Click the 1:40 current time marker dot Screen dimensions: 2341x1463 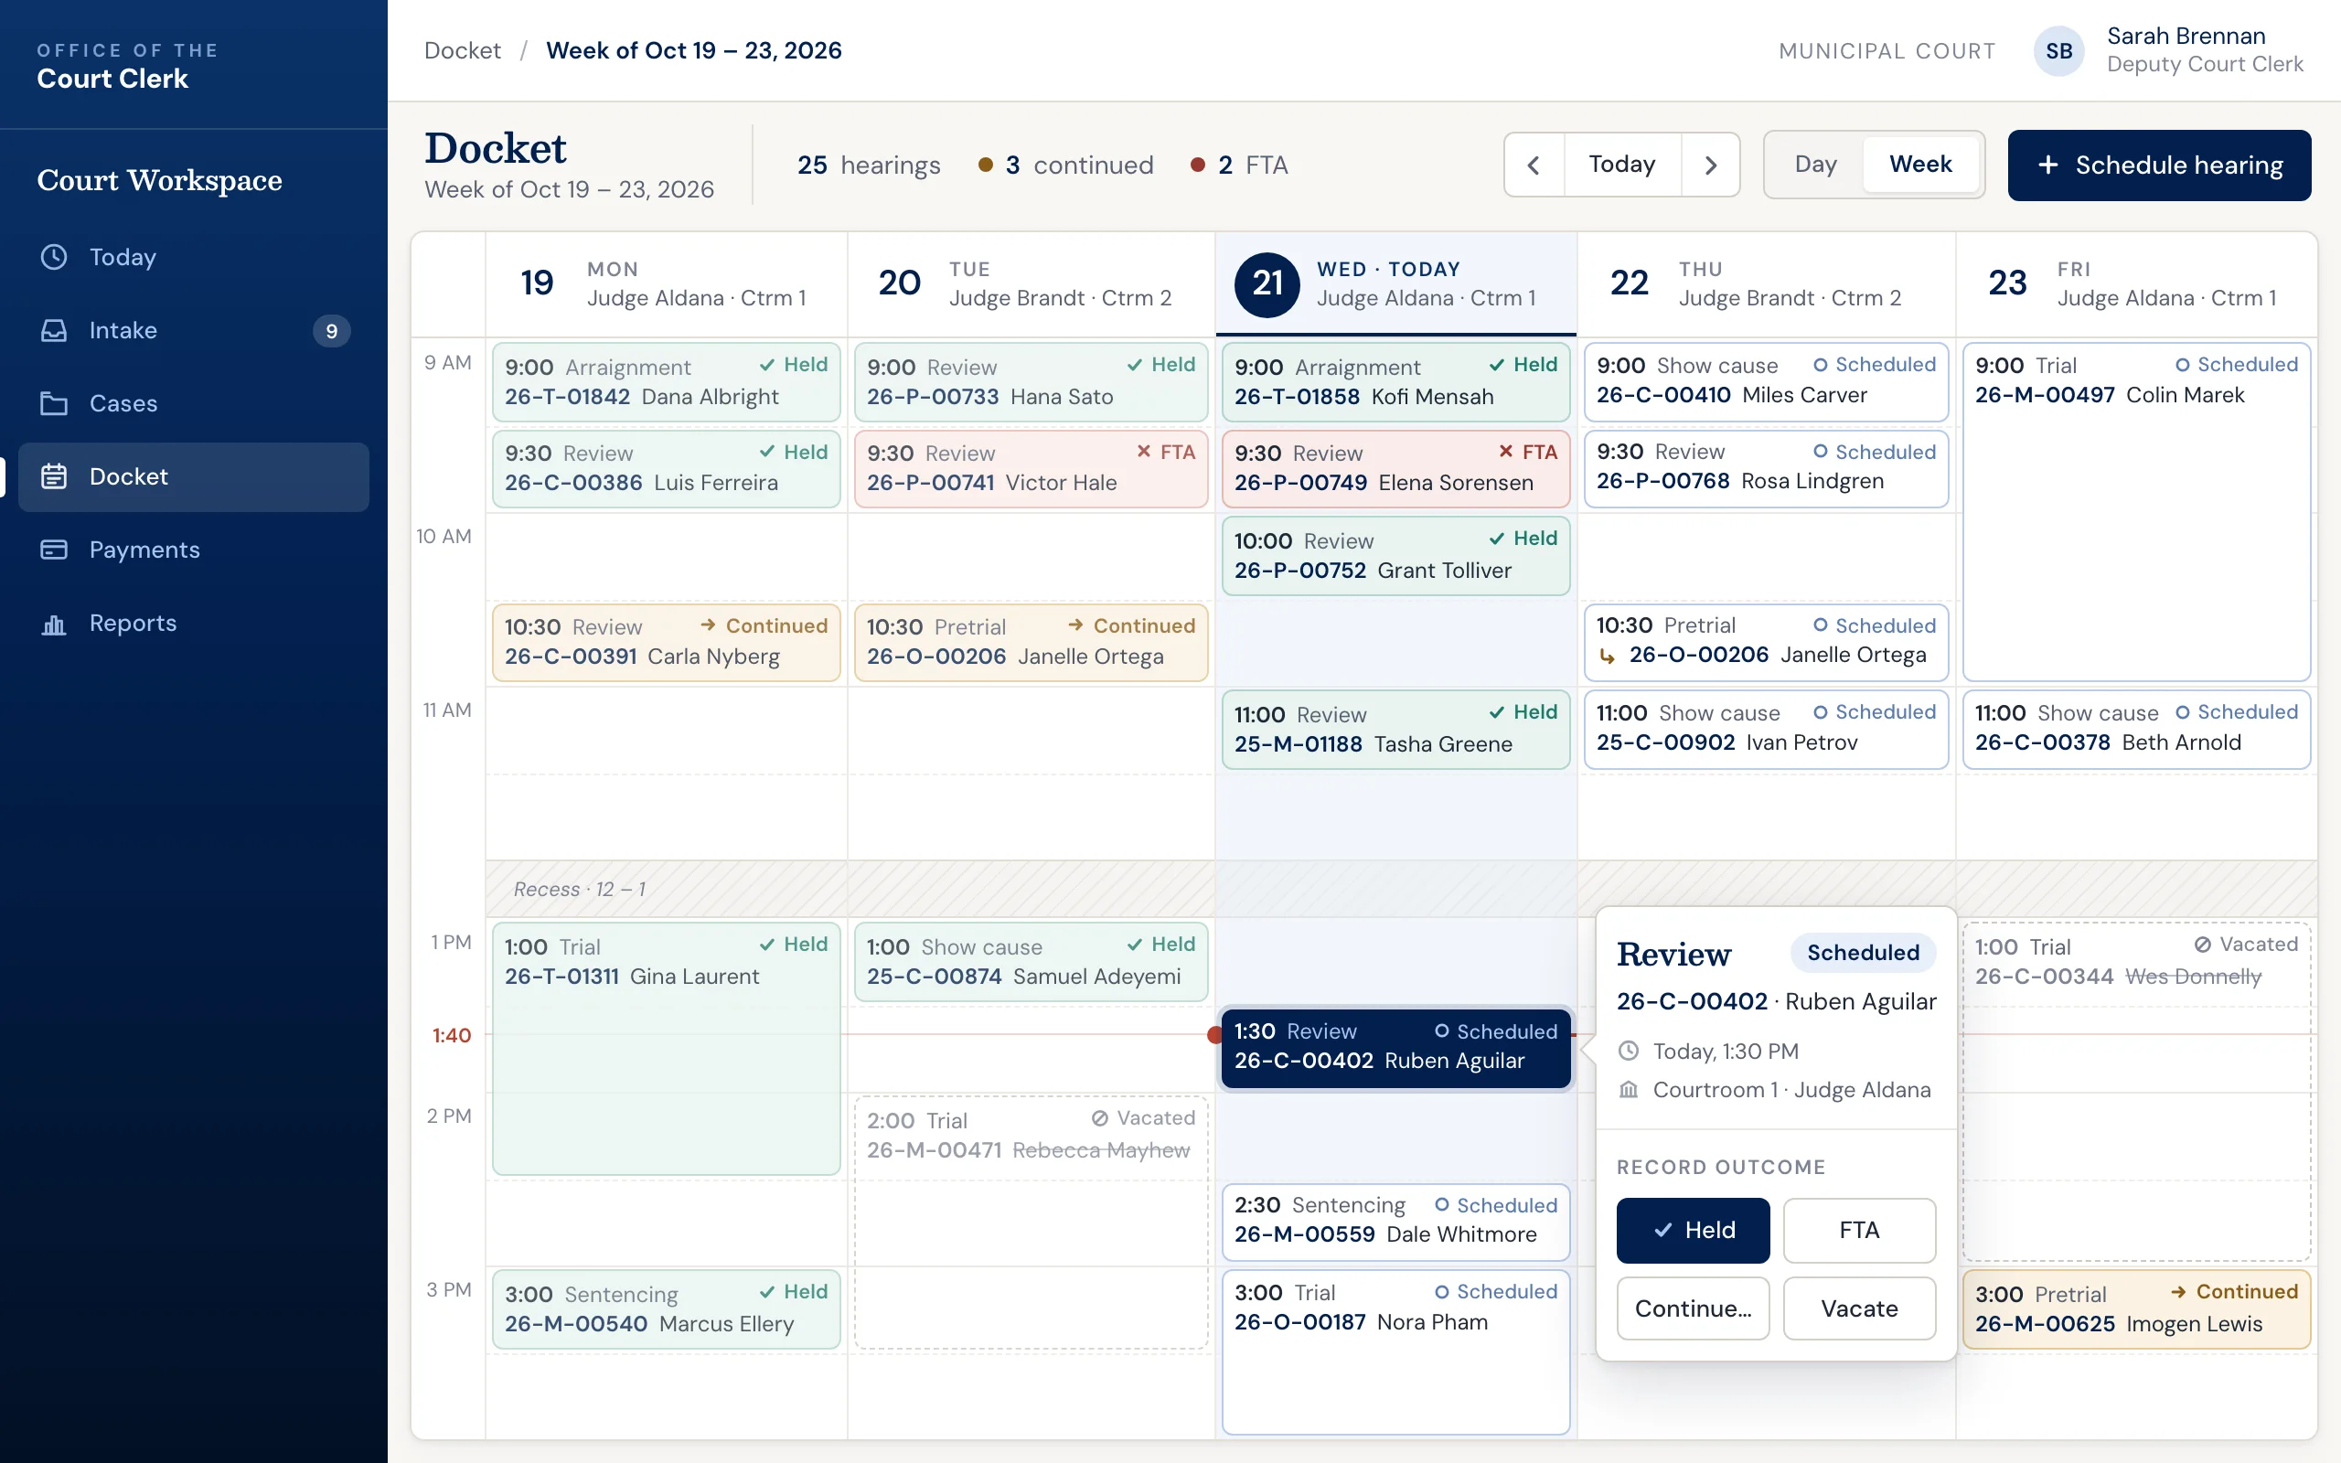pyautogui.click(x=1215, y=1035)
